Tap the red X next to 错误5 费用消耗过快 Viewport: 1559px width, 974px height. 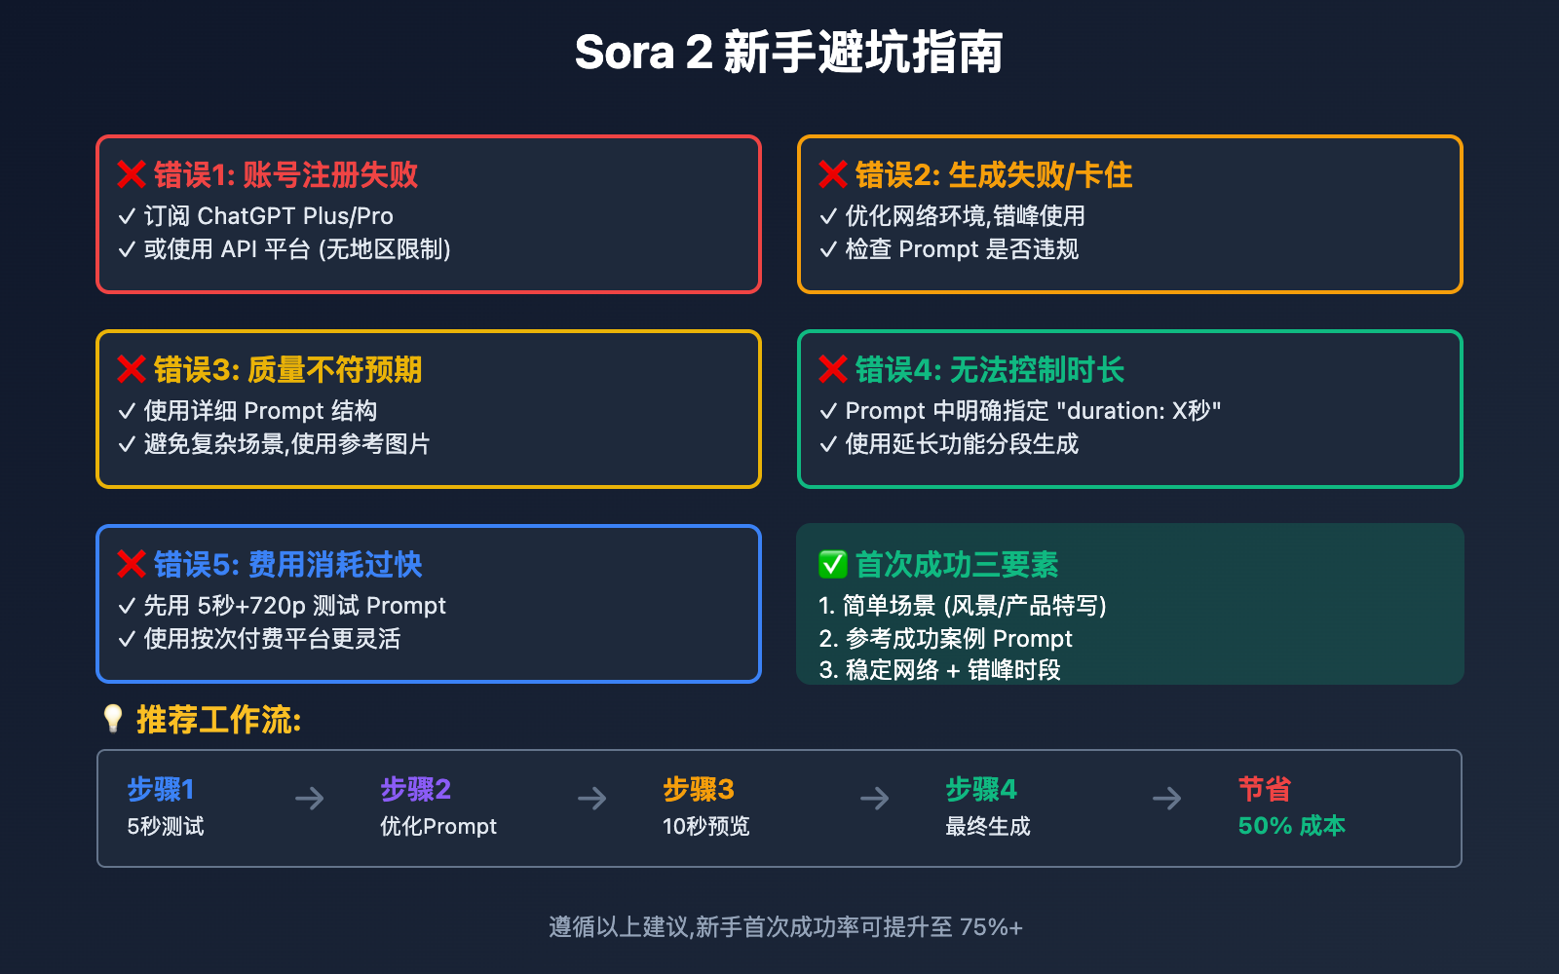point(132,564)
